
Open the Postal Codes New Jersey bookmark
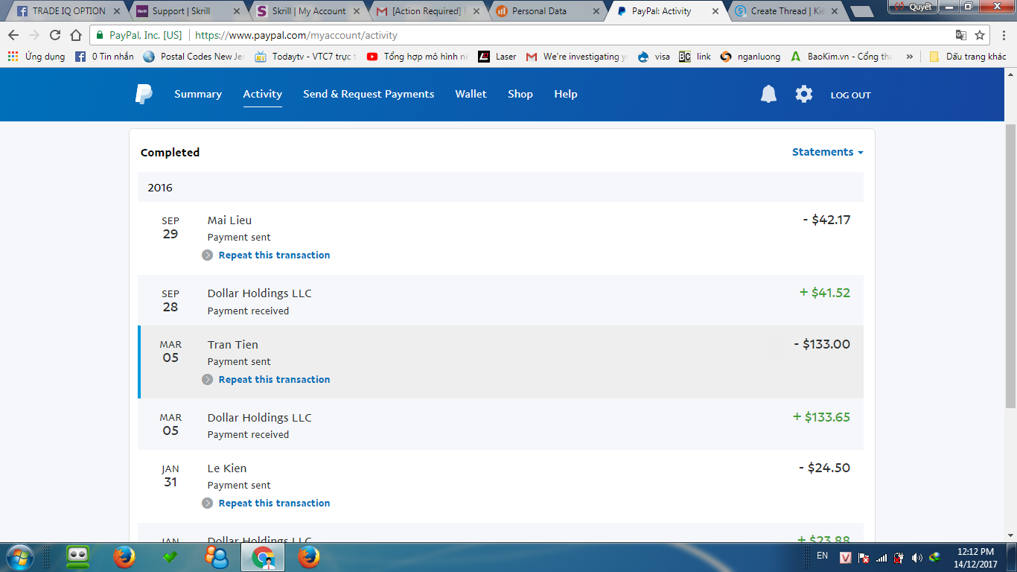pos(193,57)
